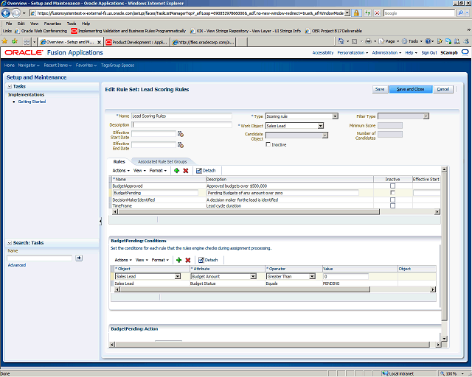Switch to Associated Rule Set Groups tab
This screenshot has width=472, height=377.
pos(162,162)
